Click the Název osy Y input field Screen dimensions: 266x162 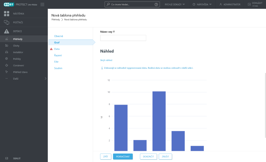click(123, 38)
